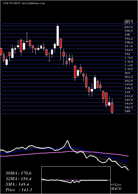Click the 154 price axis label
This screenshot has width=138, height=194.
coord(127,92)
